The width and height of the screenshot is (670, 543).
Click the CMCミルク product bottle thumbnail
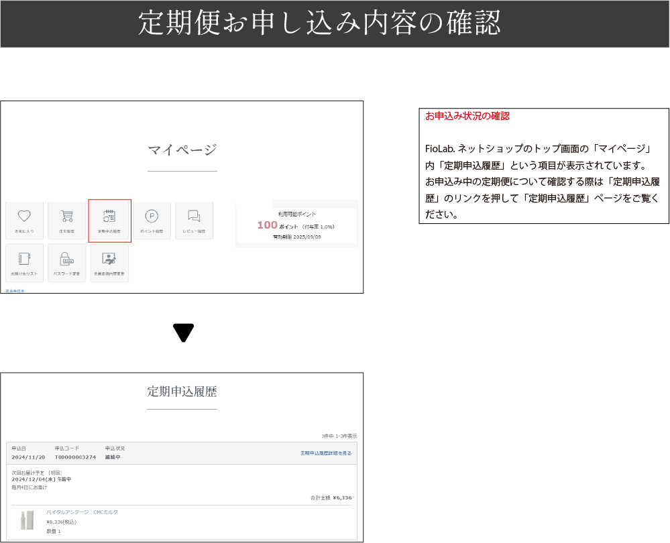click(x=27, y=520)
